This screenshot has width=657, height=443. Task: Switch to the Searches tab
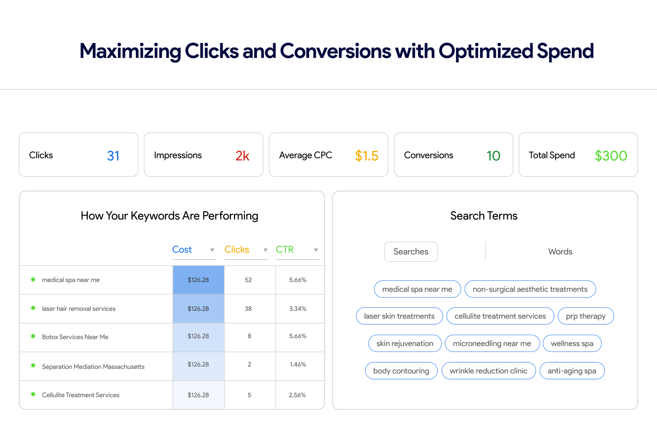(411, 251)
